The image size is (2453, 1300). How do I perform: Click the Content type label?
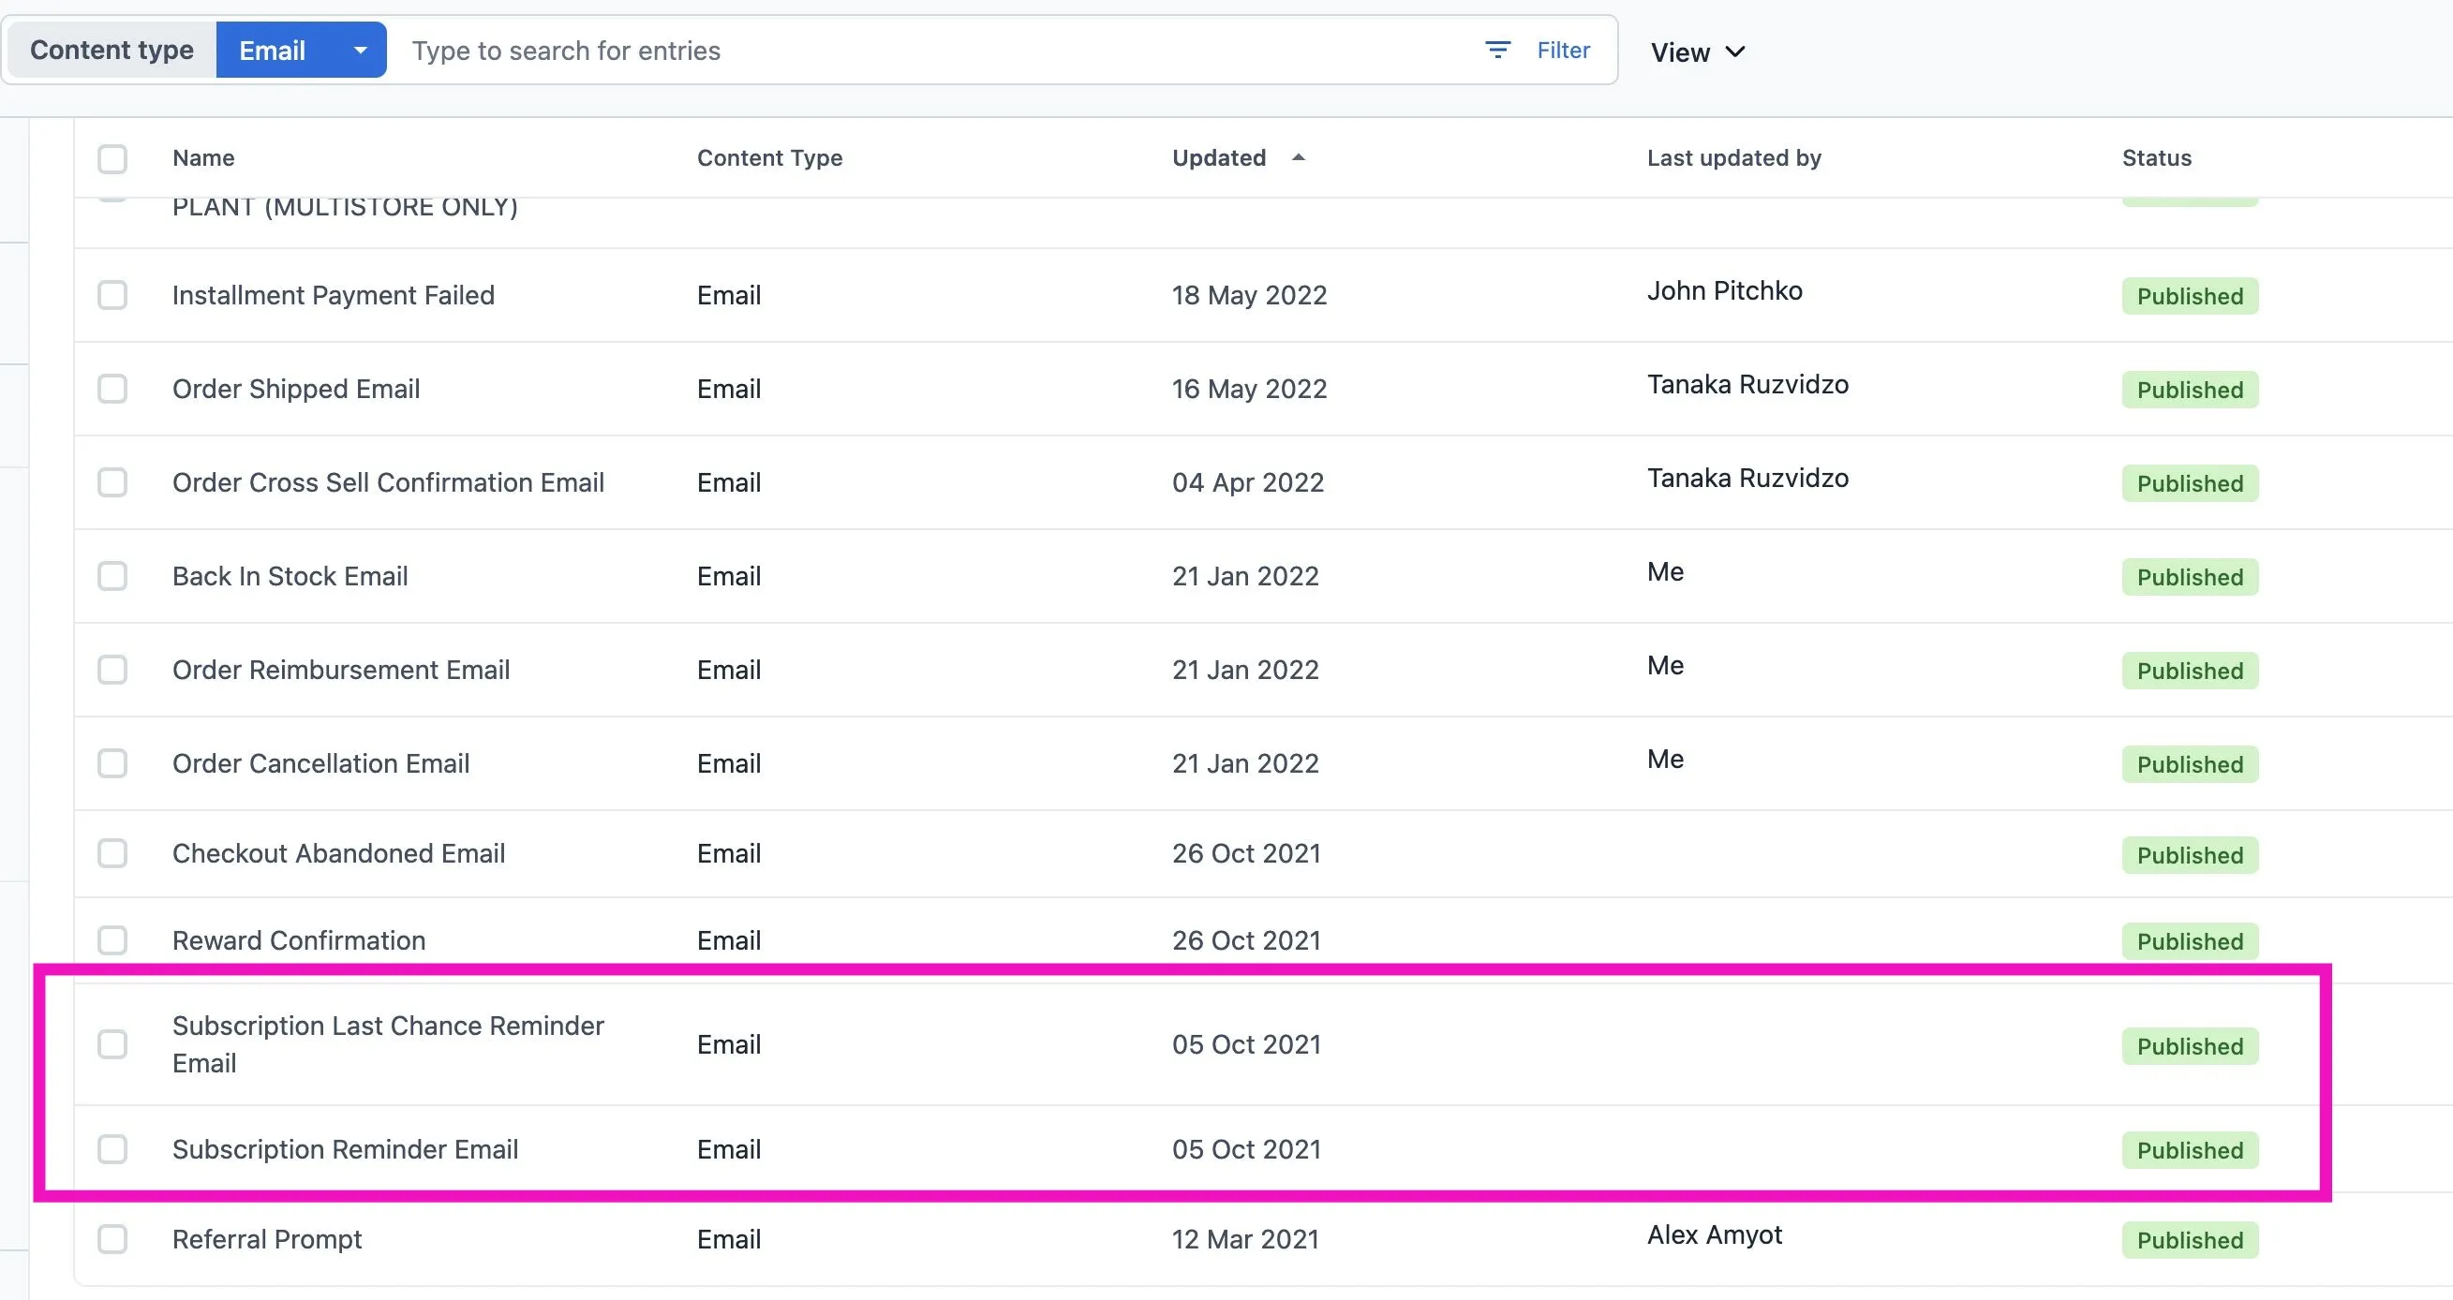point(111,51)
